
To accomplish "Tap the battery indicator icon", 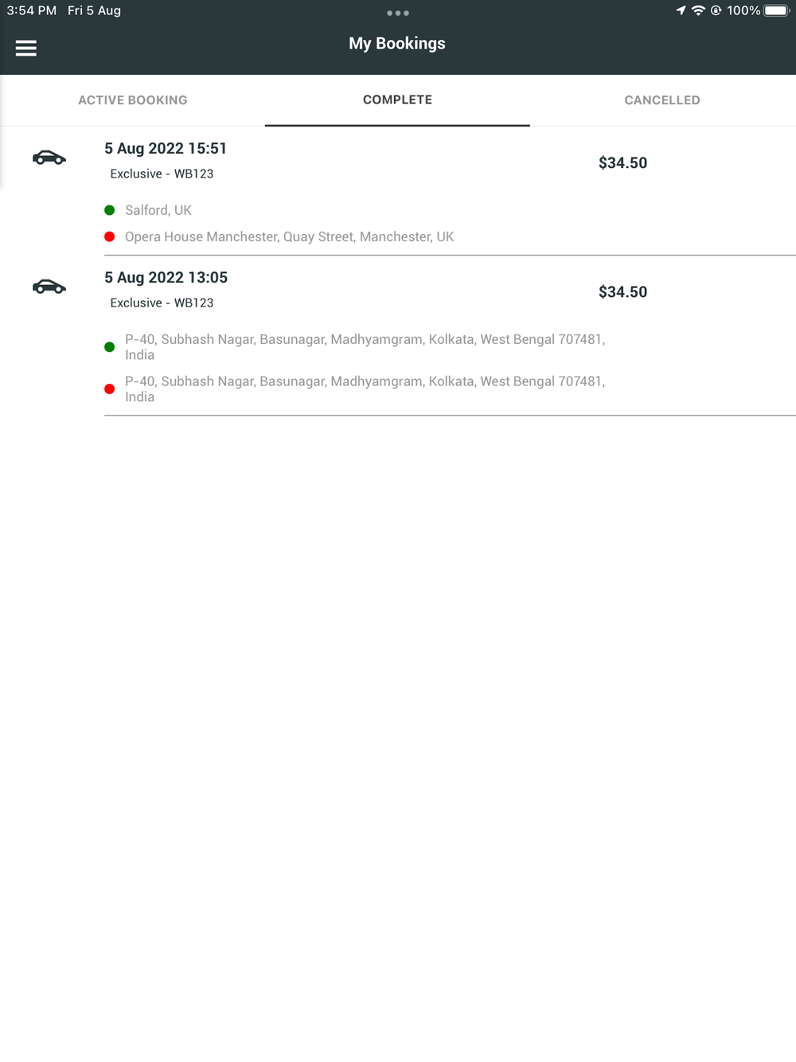I will [x=776, y=10].
